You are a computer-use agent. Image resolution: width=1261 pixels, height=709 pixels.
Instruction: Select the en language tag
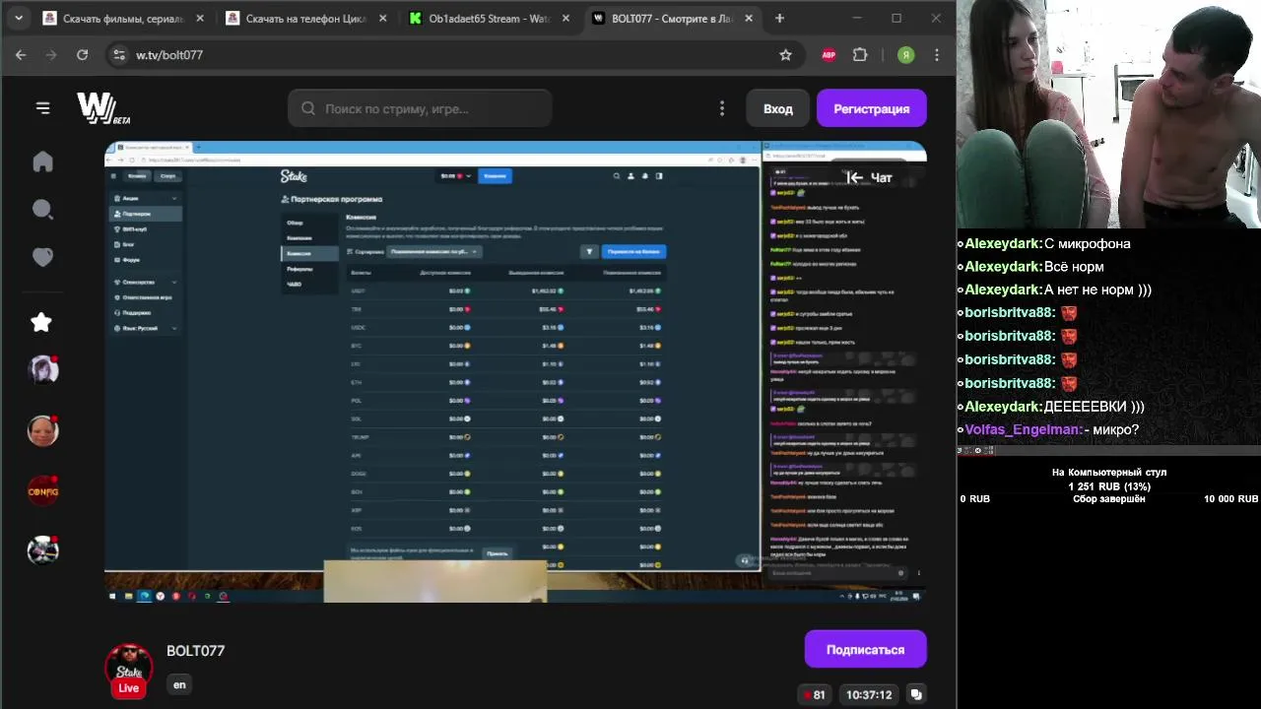coord(179,684)
